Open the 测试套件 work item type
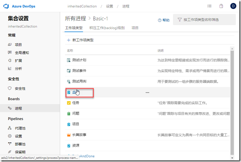Viewport: 241px width, 162px height. click(x=79, y=71)
